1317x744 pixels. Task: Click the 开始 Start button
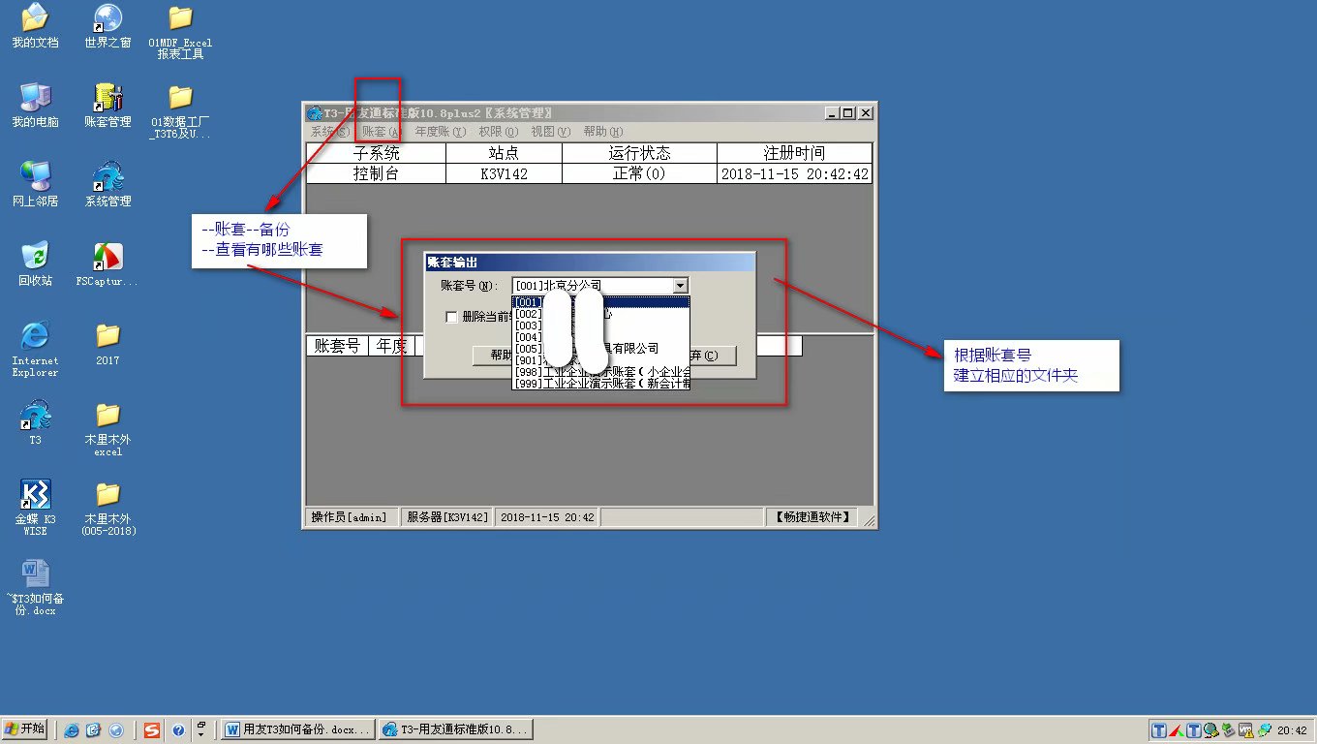pos(25,729)
